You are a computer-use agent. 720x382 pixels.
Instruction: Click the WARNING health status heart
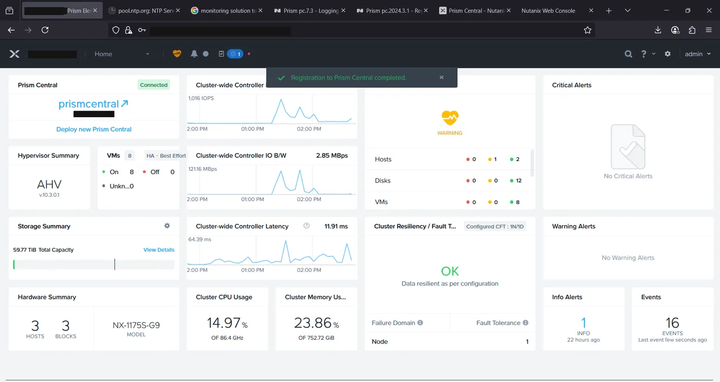(450, 118)
